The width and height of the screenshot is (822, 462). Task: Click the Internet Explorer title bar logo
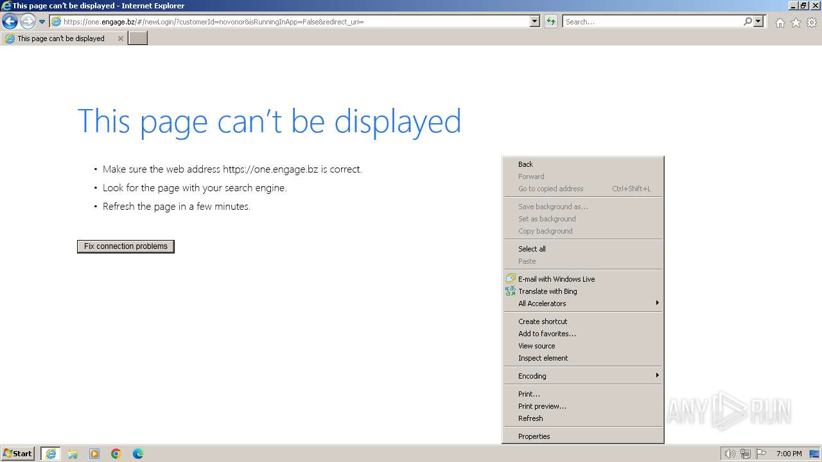point(6,6)
